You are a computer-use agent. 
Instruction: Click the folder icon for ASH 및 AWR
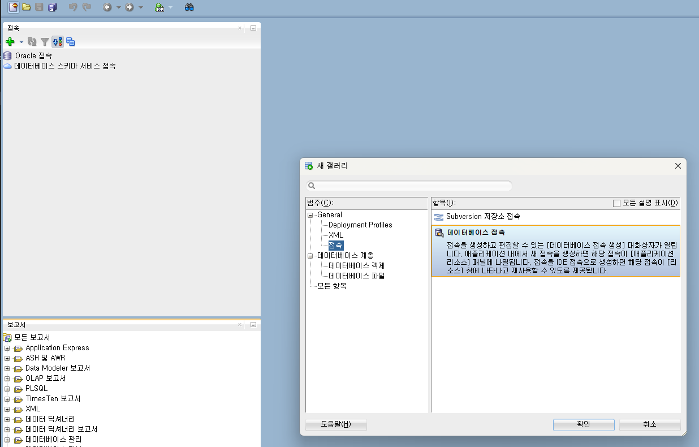(18, 358)
